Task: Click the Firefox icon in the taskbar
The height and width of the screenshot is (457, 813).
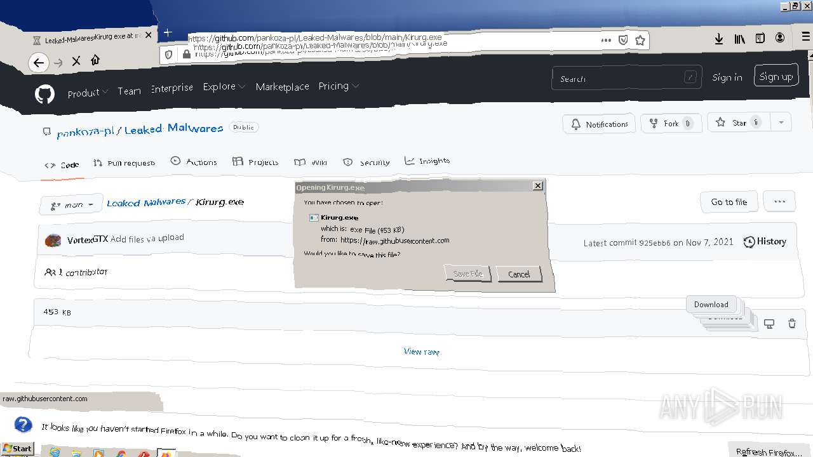Action: tap(166, 453)
